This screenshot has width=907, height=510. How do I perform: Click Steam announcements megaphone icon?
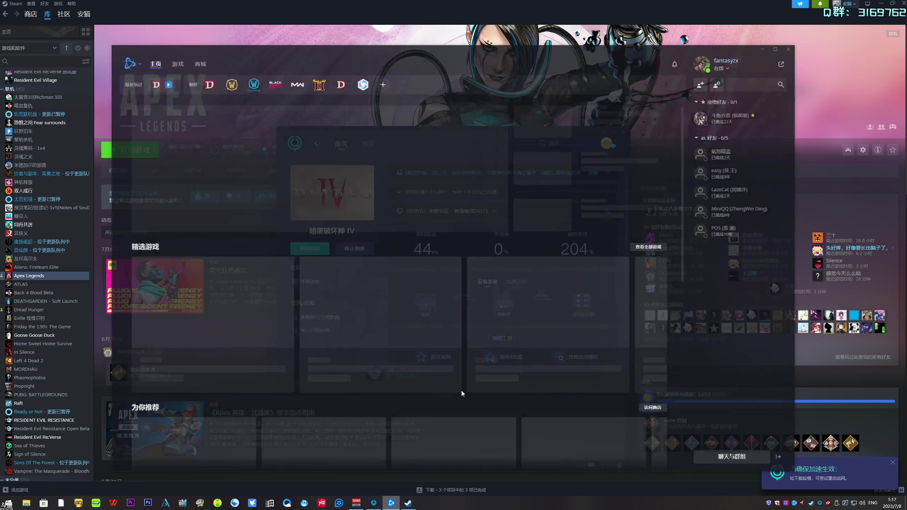pos(800,4)
